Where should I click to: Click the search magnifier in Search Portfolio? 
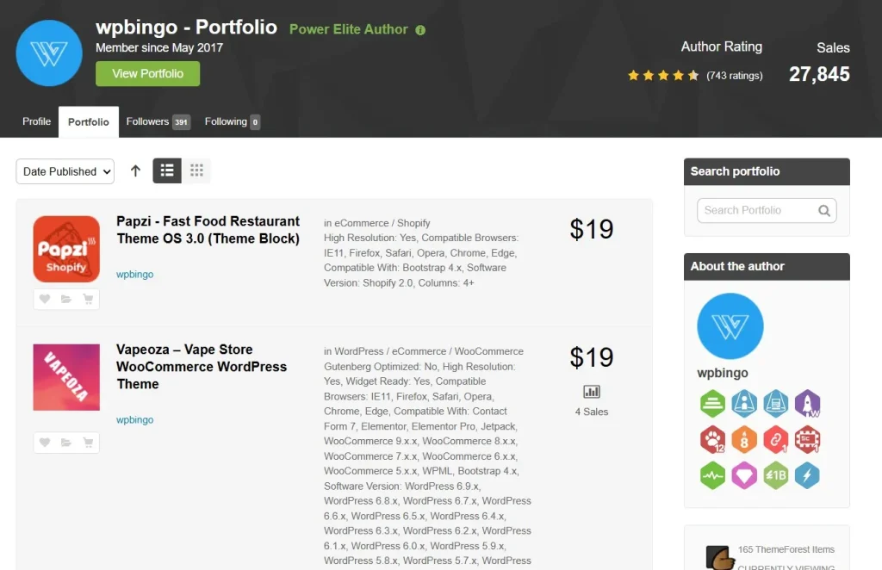[x=824, y=210]
